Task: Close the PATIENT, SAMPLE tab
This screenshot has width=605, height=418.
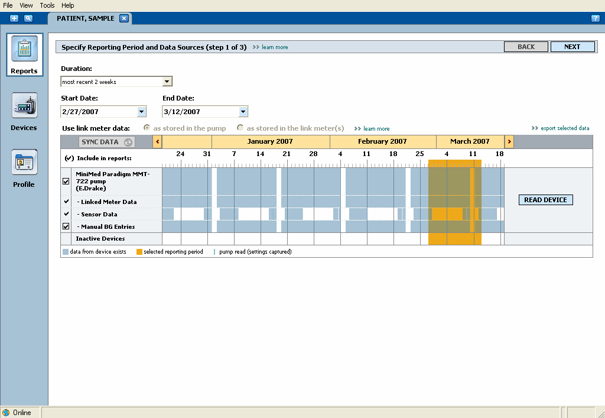Action: [124, 18]
